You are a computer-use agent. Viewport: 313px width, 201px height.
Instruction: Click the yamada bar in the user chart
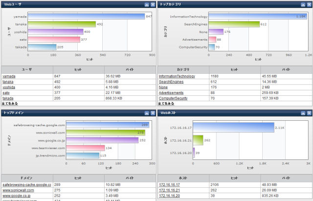coord(86,16)
